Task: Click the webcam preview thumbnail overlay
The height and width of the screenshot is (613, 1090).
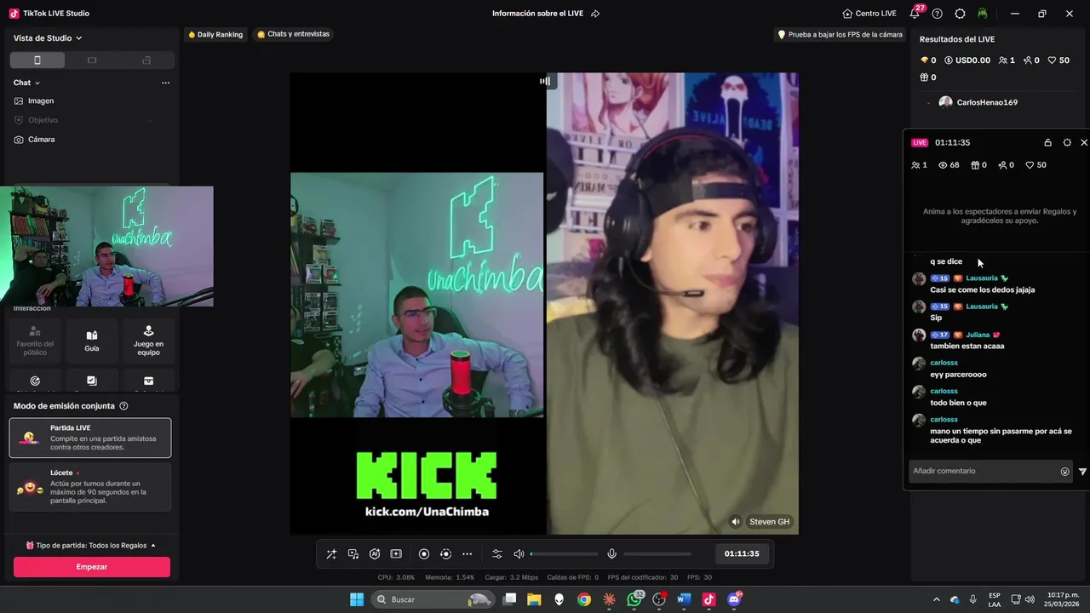Action: [106, 246]
